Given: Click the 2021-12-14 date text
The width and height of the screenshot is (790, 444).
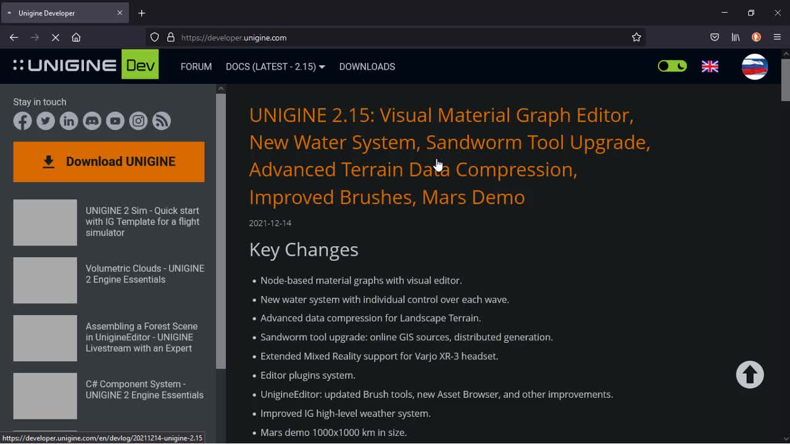Looking at the screenshot, I should click(x=270, y=223).
